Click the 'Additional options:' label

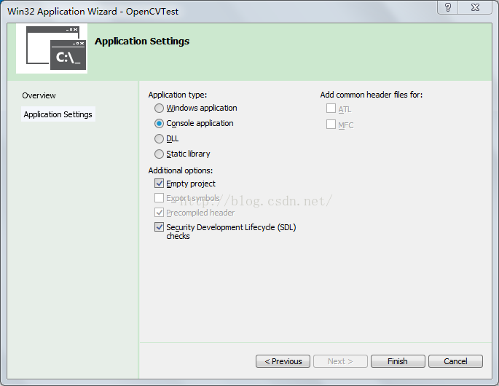(x=181, y=170)
